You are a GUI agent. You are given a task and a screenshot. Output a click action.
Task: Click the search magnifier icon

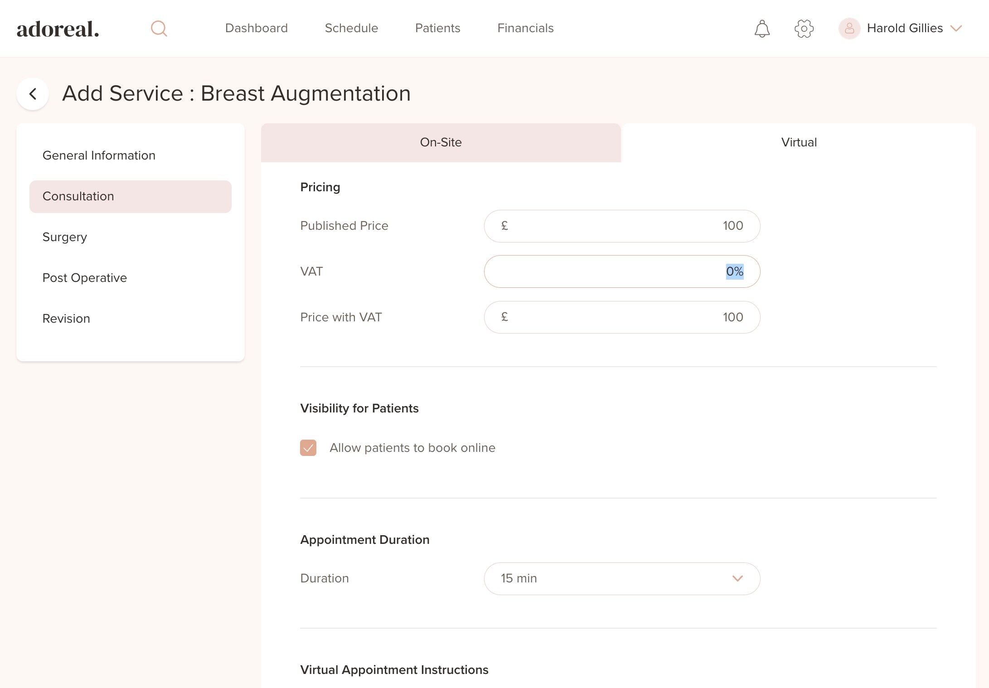coord(159,29)
